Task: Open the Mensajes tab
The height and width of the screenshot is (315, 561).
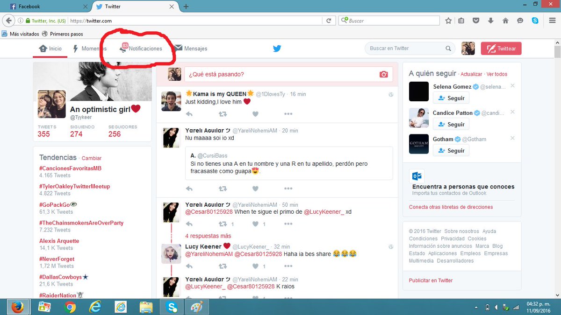Action: pos(191,49)
